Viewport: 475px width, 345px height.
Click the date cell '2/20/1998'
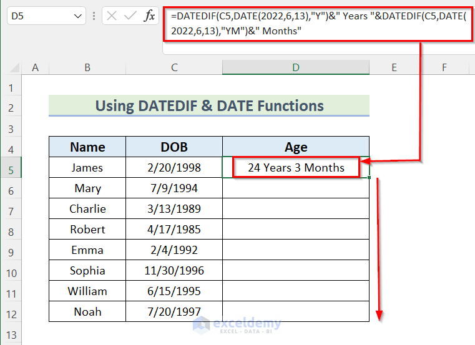click(174, 167)
